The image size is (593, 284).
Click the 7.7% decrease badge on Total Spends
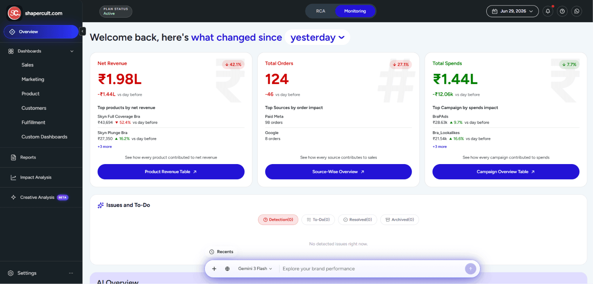coord(569,64)
